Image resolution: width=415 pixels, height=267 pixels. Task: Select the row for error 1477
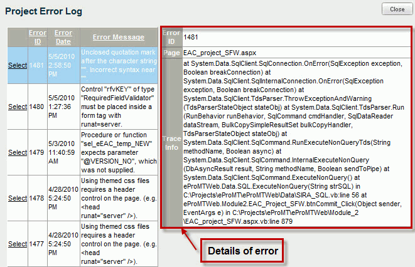click(x=17, y=243)
